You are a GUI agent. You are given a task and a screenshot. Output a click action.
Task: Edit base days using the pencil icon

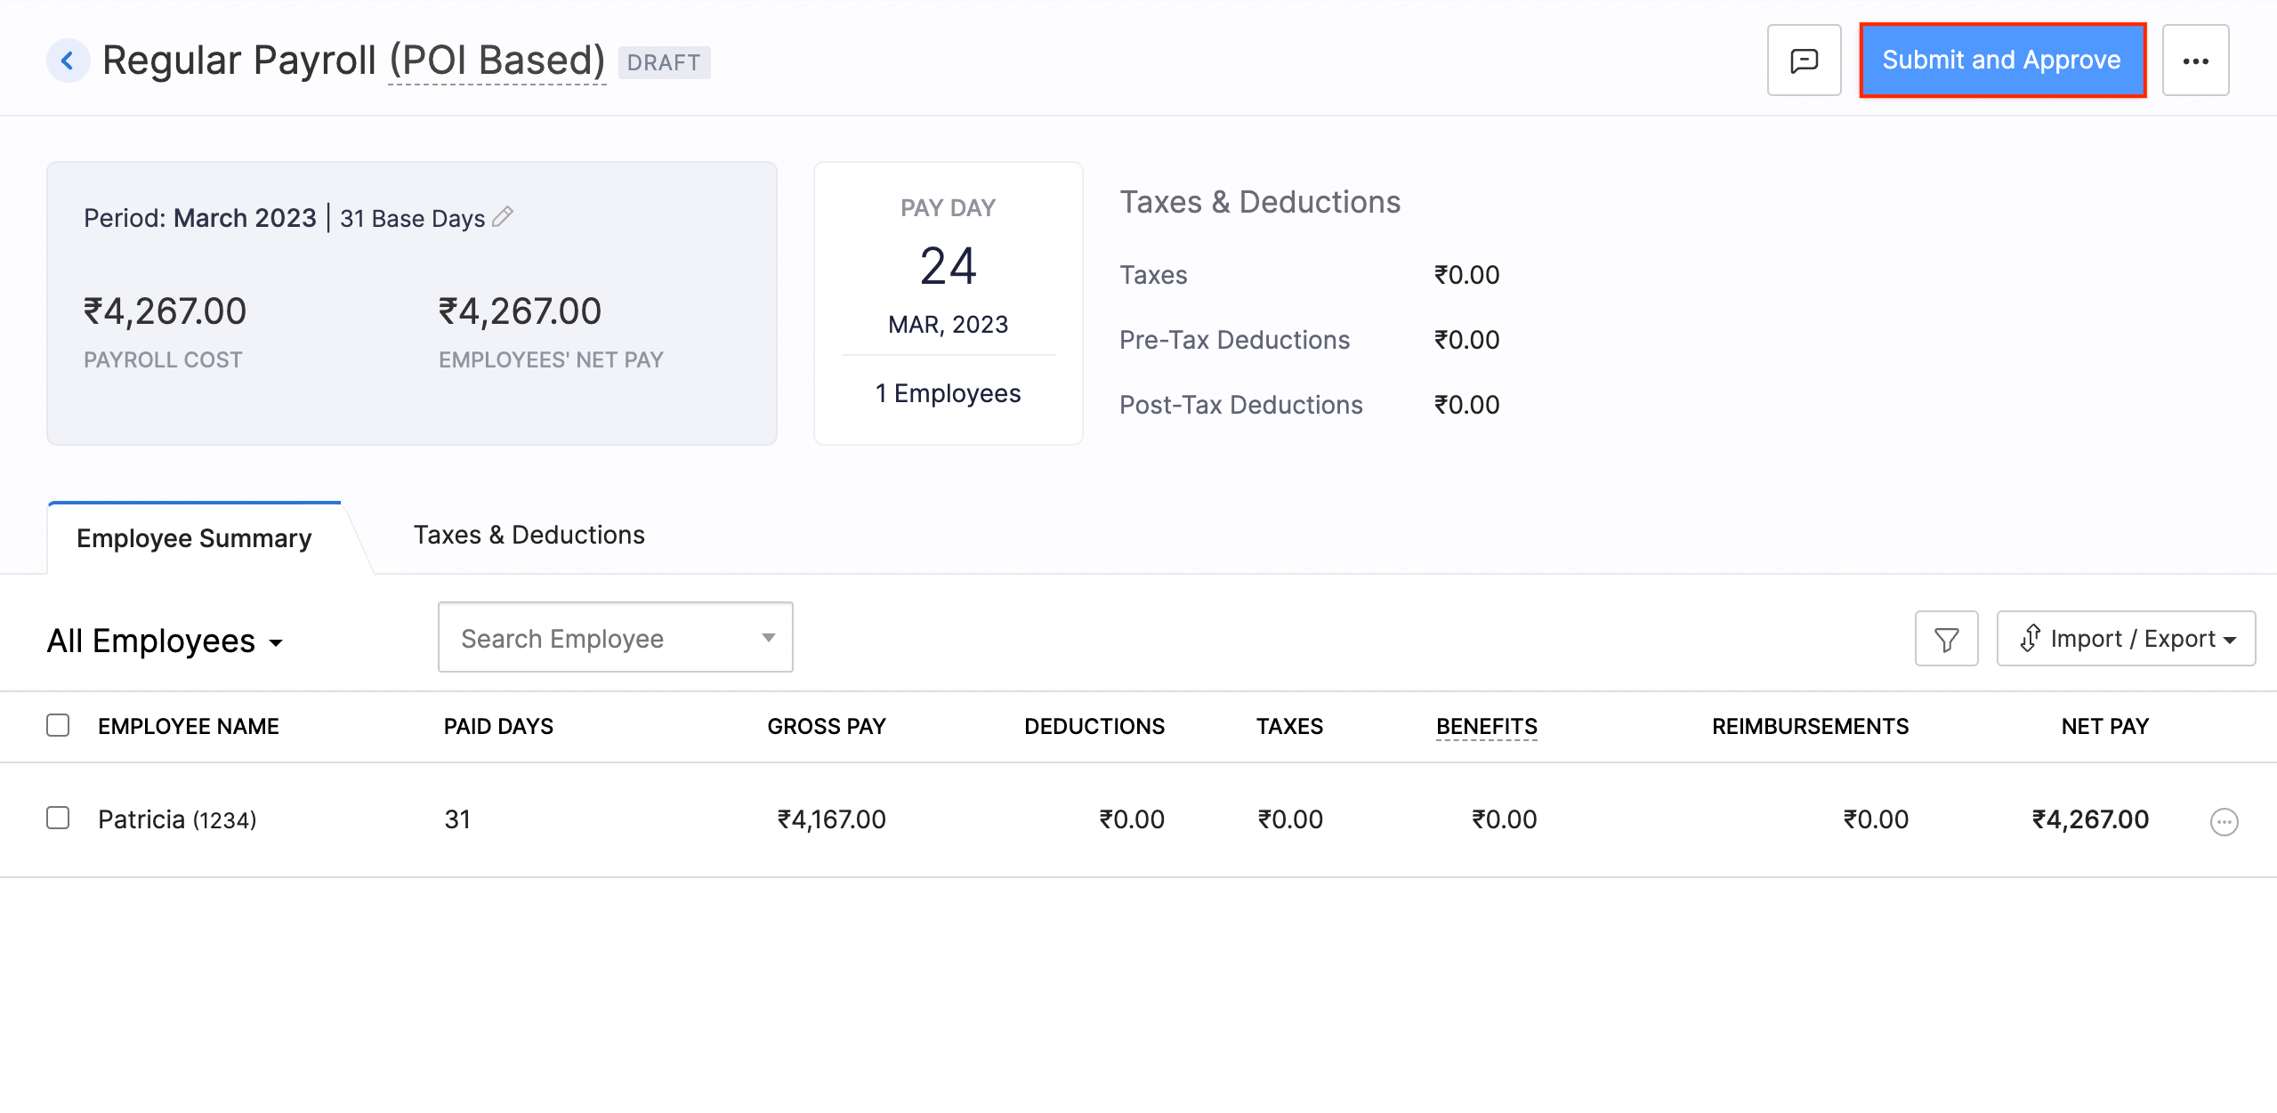(504, 216)
